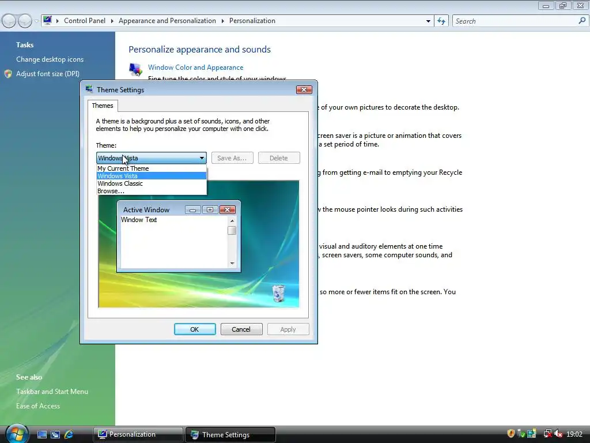Click Control Panel in breadcrumb
Image resolution: width=590 pixels, height=443 pixels.
(x=85, y=21)
